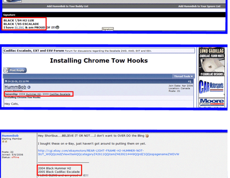Click the Signature tooltip label
230x178 pixels.
[108, 29]
